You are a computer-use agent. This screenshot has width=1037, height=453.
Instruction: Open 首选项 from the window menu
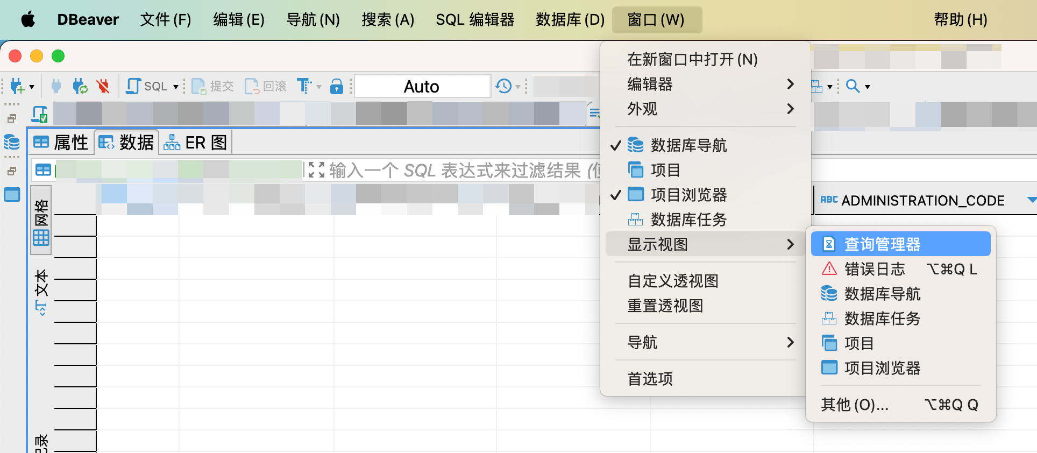(650, 379)
